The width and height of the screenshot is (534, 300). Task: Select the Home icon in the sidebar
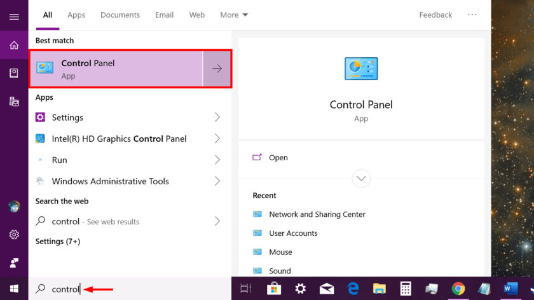pos(14,45)
